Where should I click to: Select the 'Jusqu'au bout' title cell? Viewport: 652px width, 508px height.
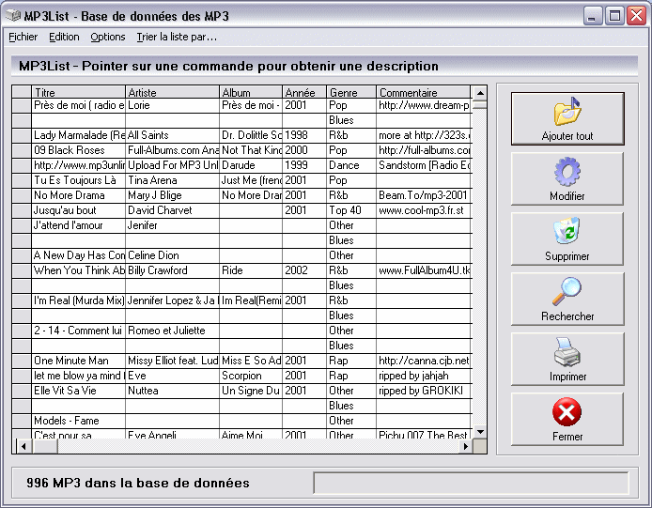pos(78,210)
